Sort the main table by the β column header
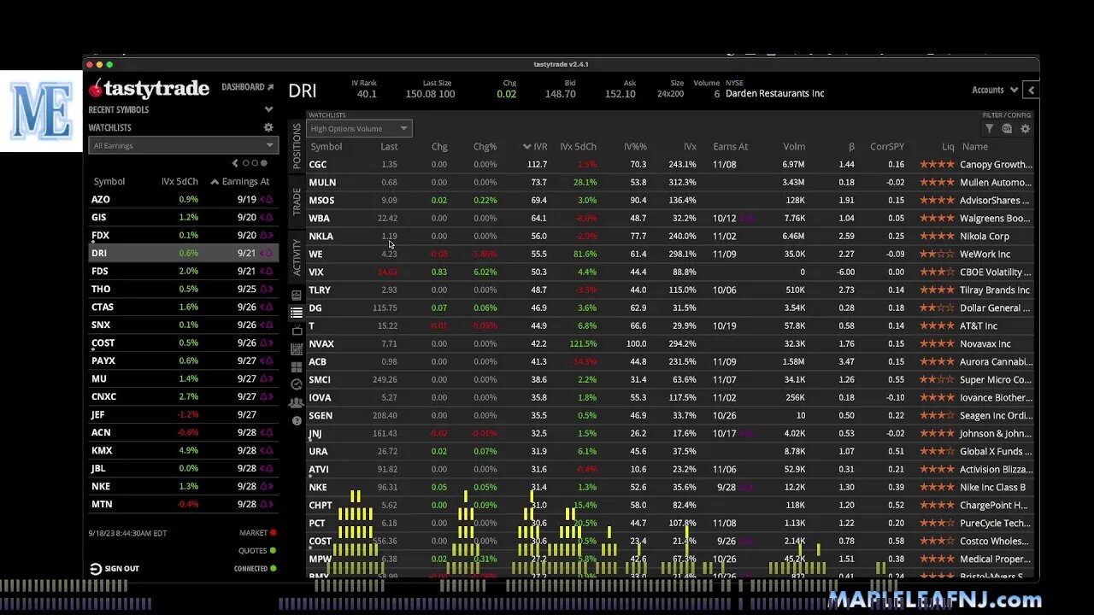This screenshot has height=615, width=1094. 851,147
